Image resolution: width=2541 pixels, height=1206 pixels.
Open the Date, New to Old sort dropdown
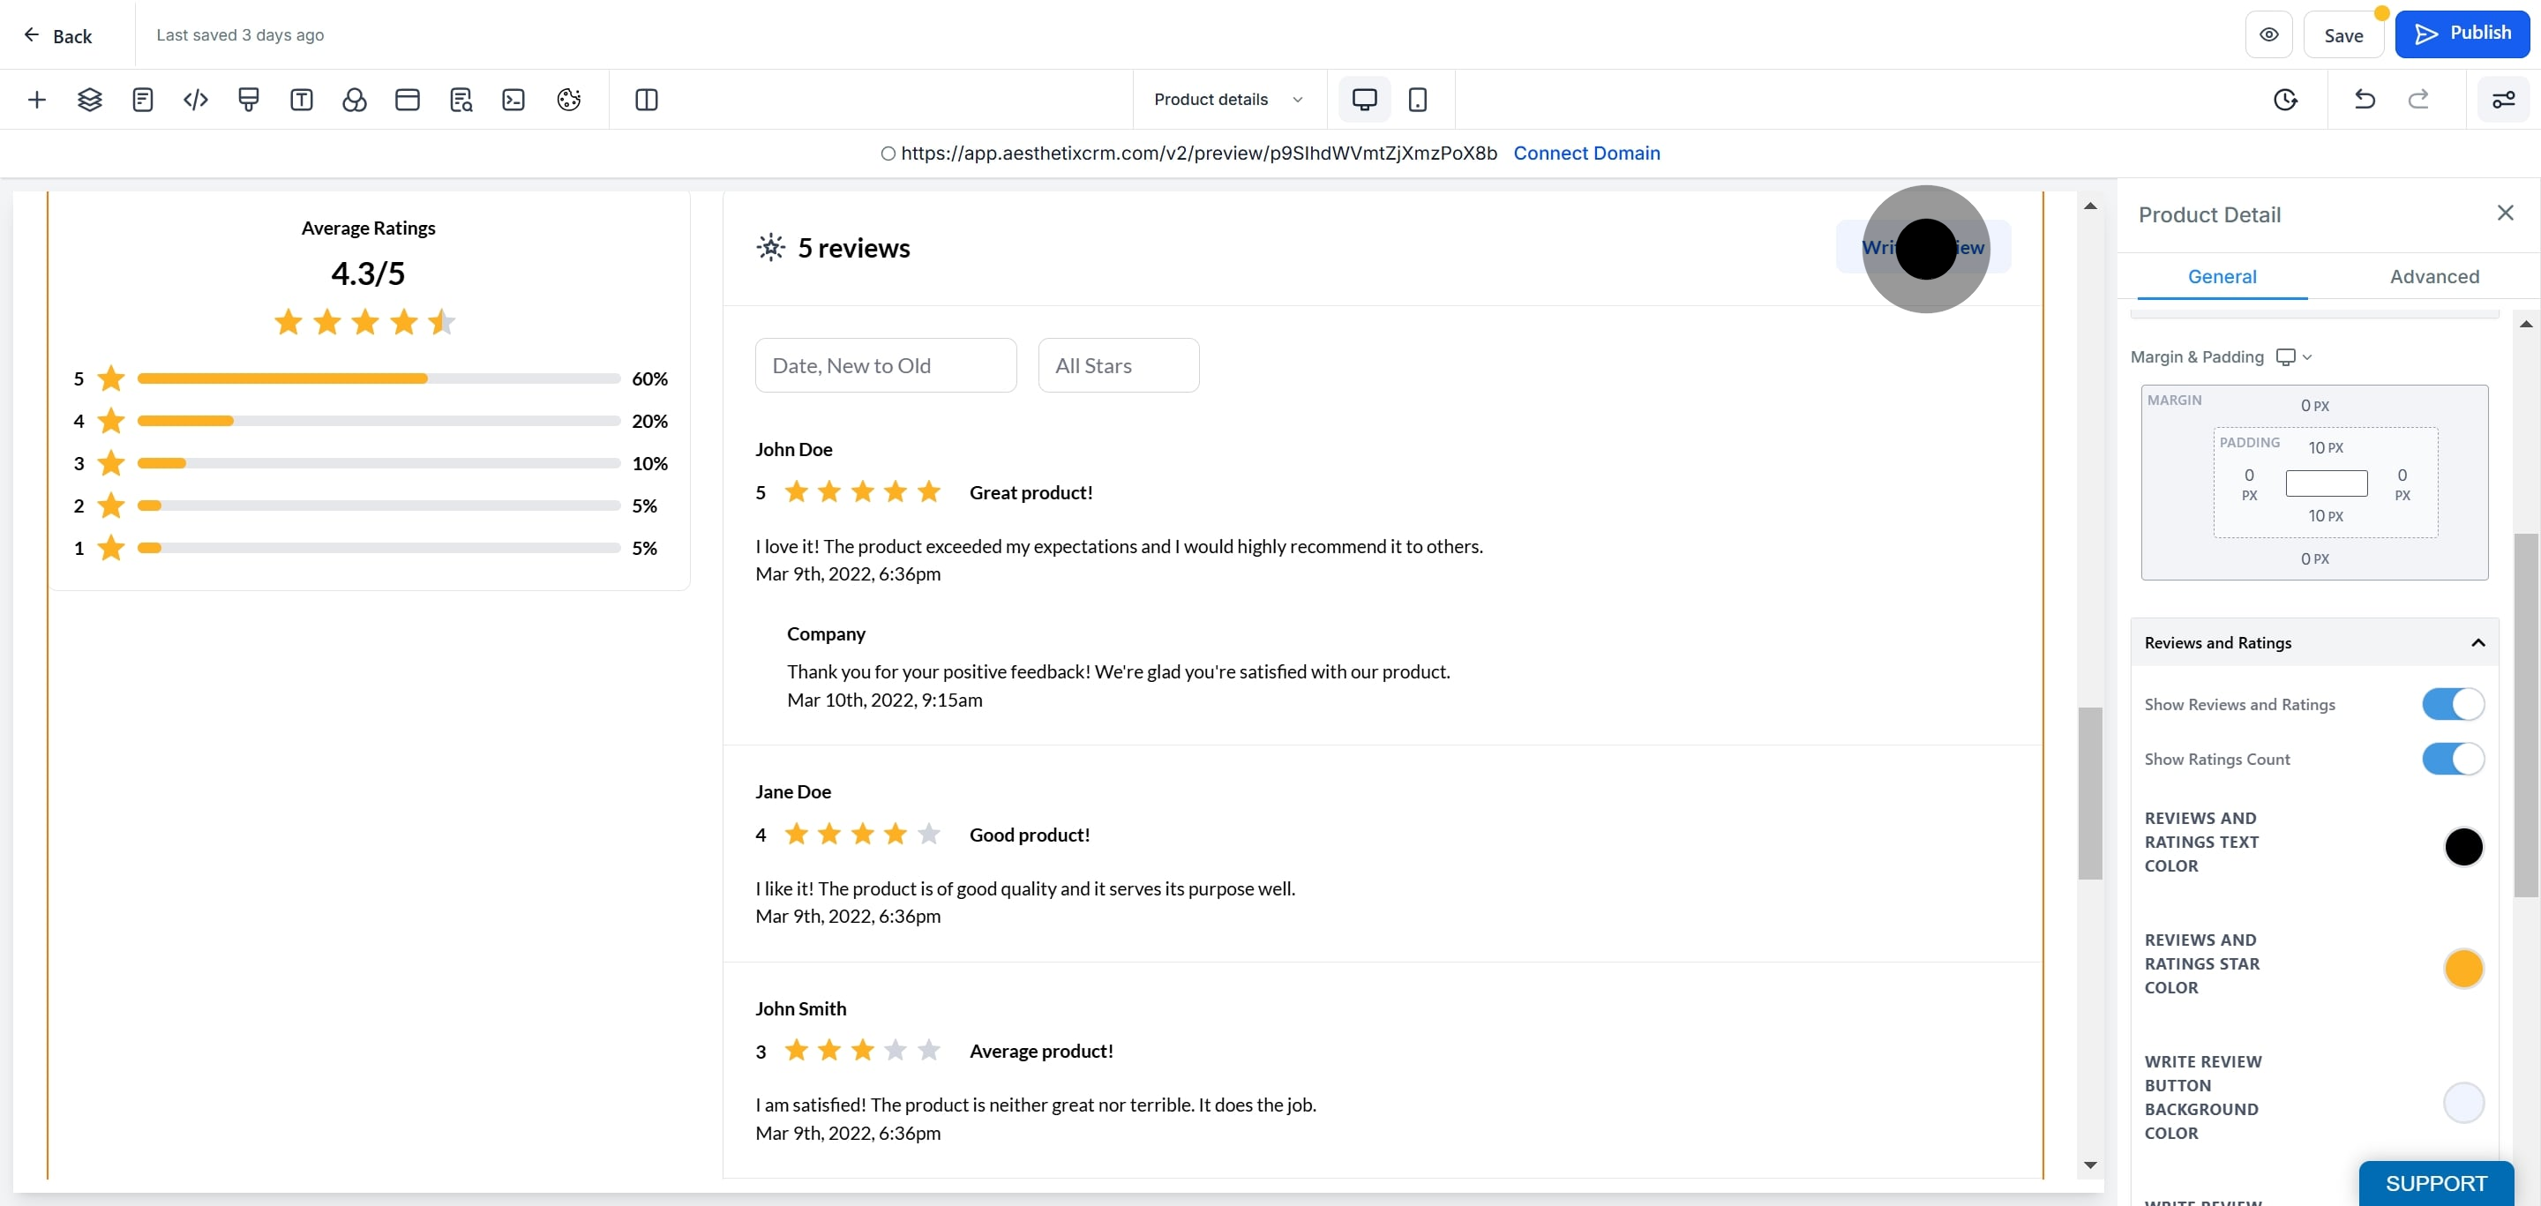pos(885,366)
